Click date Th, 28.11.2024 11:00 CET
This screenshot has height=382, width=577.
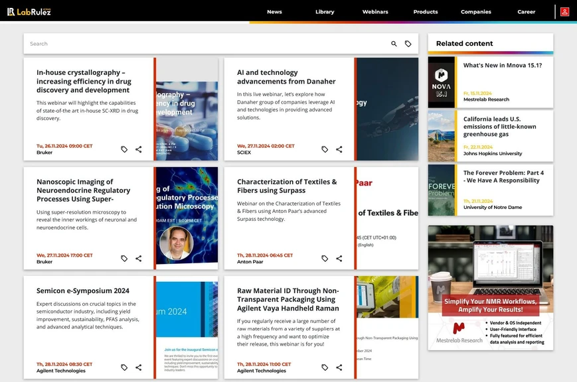264,364
